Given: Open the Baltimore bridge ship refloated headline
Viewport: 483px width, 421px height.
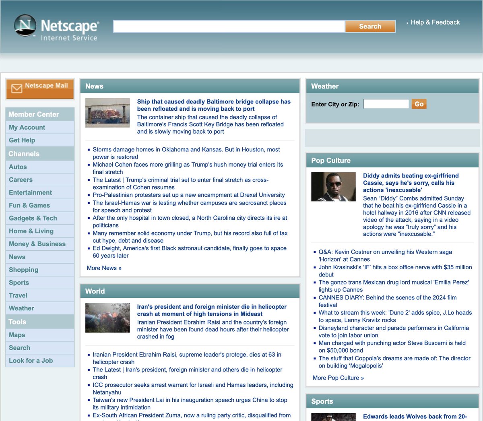Looking at the screenshot, I should tap(214, 105).
